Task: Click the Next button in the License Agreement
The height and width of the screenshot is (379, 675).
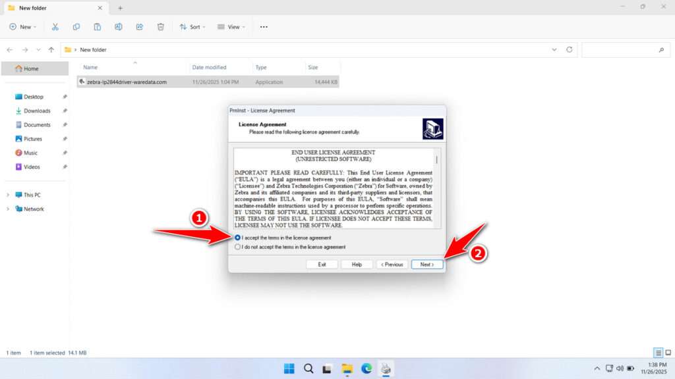Action: click(426, 264)
